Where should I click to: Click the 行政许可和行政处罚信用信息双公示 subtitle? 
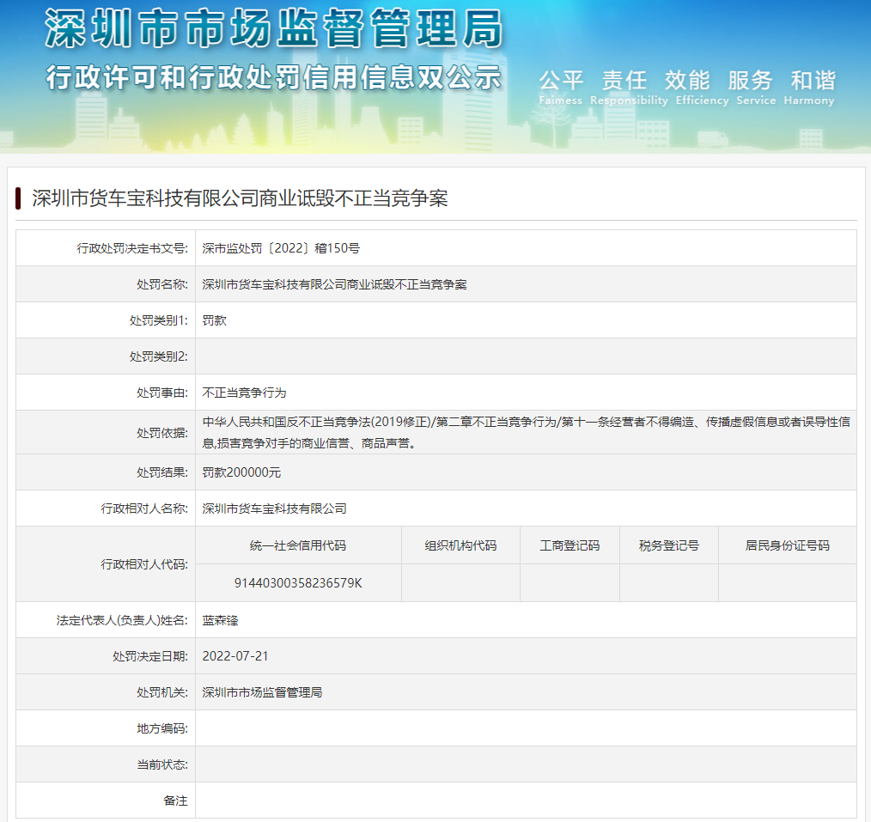point(273,77)
